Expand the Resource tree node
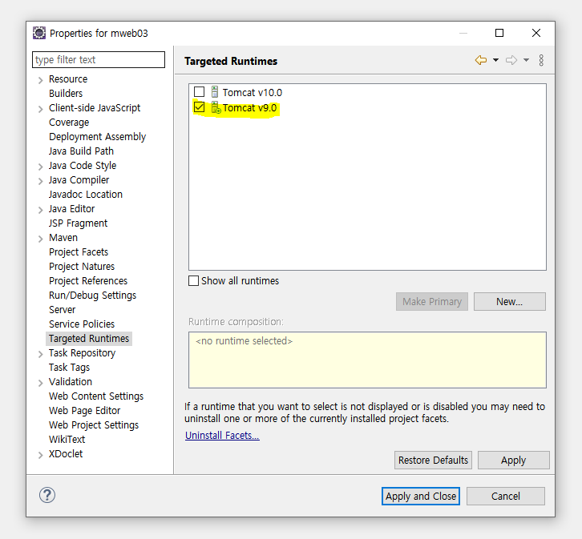Image resolution: width=582 pixels, height=539 pixels. click(x=40, y=80)
